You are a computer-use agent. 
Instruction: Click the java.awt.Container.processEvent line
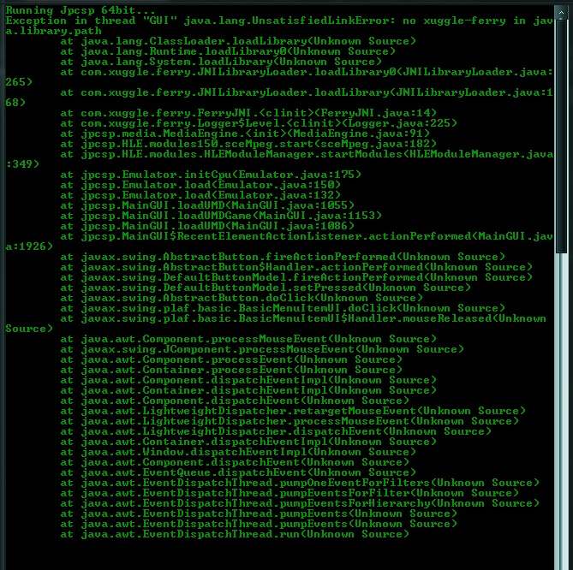(231, 370)
